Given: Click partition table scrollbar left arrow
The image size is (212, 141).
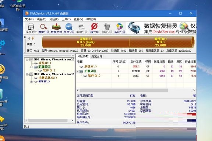Looking at the screenshot, I should (78, 90).
